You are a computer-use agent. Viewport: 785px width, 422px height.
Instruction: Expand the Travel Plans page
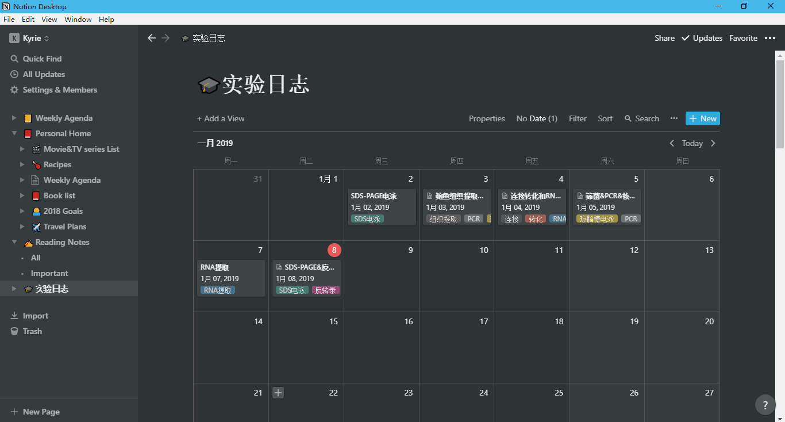click(x=22, y=227)
